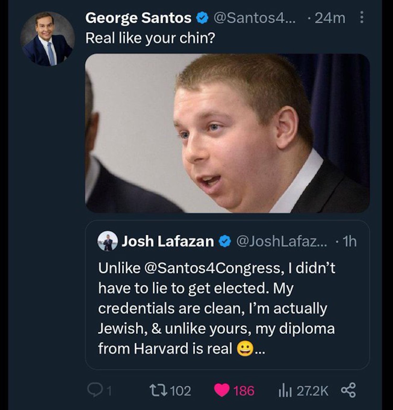Click the 1h timestamp on quoted tweet

(x=350, y=241)
